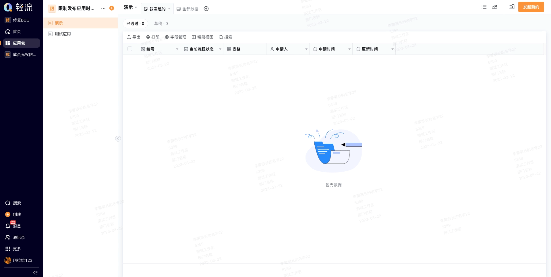Collapse the app list panel handle

tap(118, 139)
